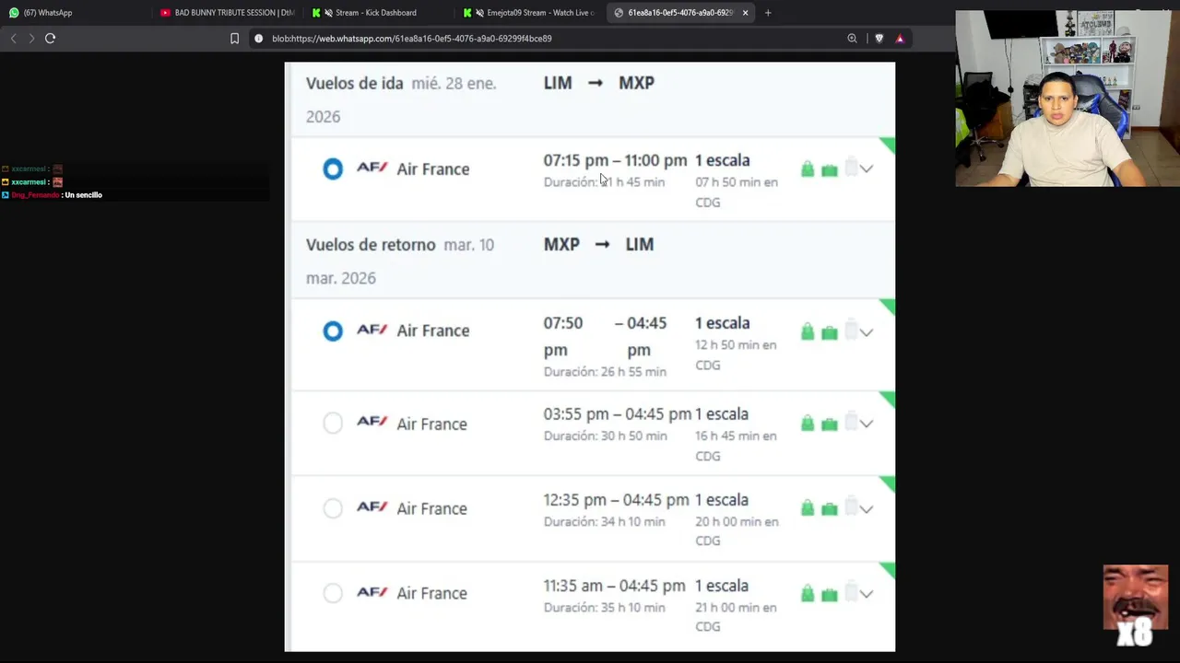
Task: Click the bookmark icon beside the URL
Action: [x=234, y=39]
